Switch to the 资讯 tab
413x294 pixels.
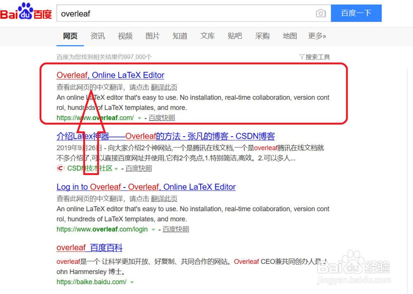(98, 36)
